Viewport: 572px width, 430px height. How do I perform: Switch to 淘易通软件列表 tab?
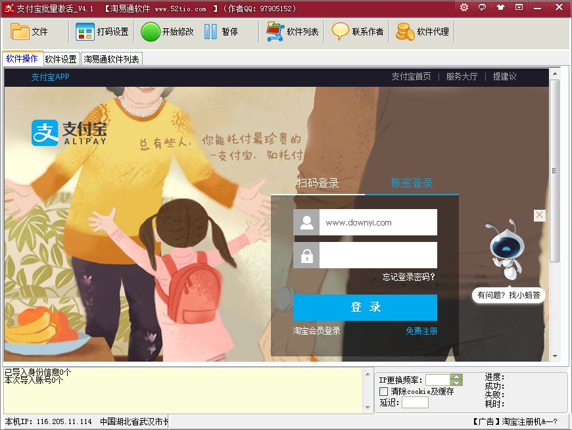pos(111,59)
